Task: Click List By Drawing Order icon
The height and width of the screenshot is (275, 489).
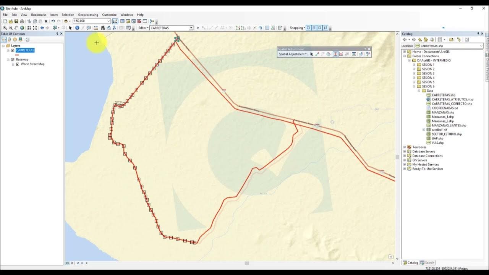Action: click(3, 39)
